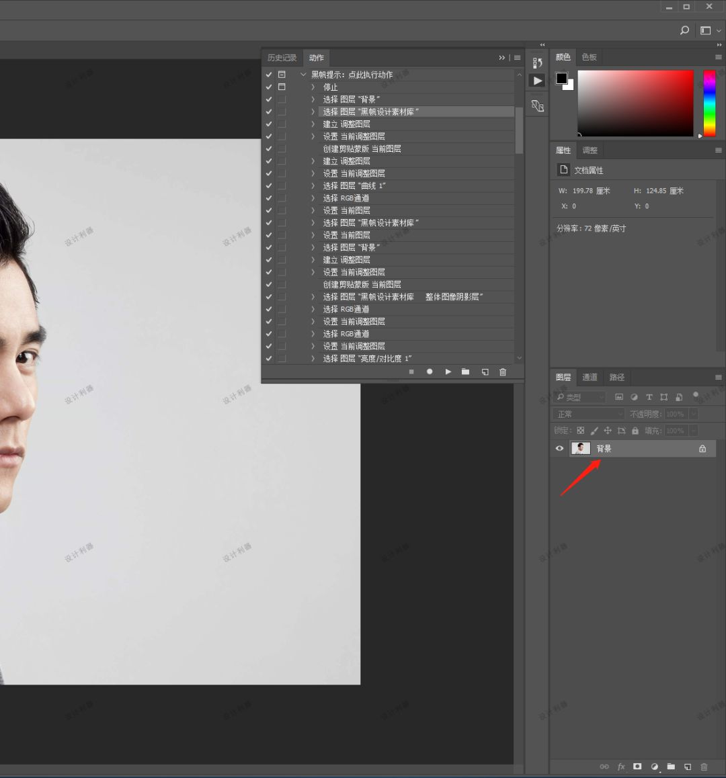Click the white background color swatch

[569, 87]
